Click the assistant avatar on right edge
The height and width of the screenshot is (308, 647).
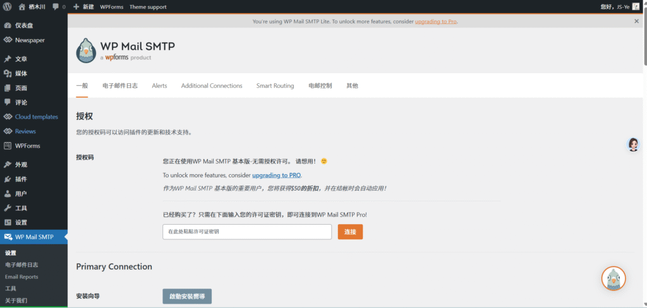point(633,145)
